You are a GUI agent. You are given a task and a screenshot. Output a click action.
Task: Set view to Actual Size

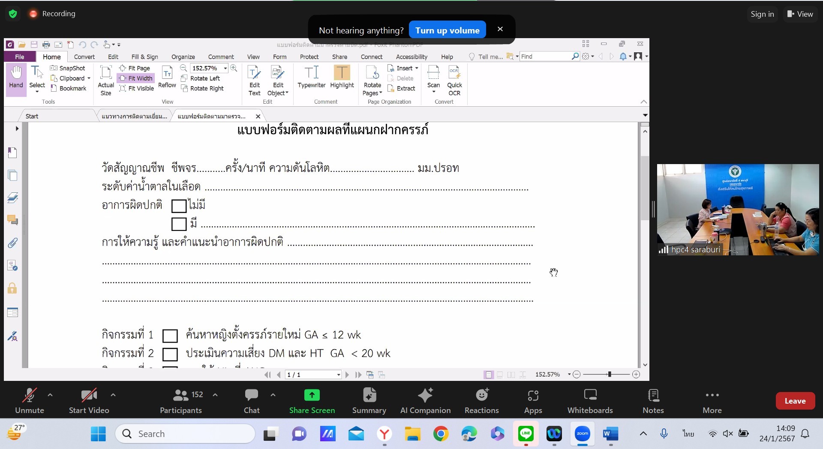click(x=106, y=81)
